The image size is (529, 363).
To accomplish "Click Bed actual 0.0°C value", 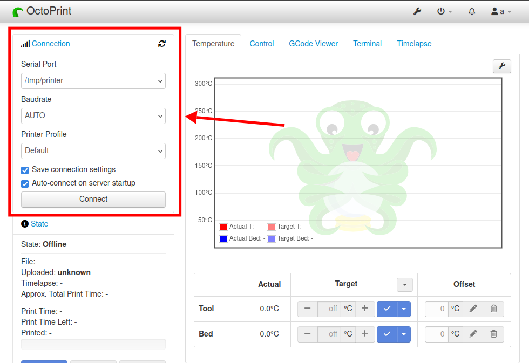I will (x=269, y=334).
